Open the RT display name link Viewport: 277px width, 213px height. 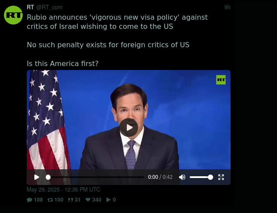(x=31, y=7)
